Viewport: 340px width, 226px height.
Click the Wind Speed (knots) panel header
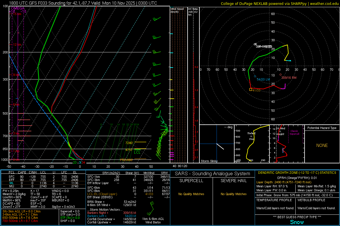[177, 10]
